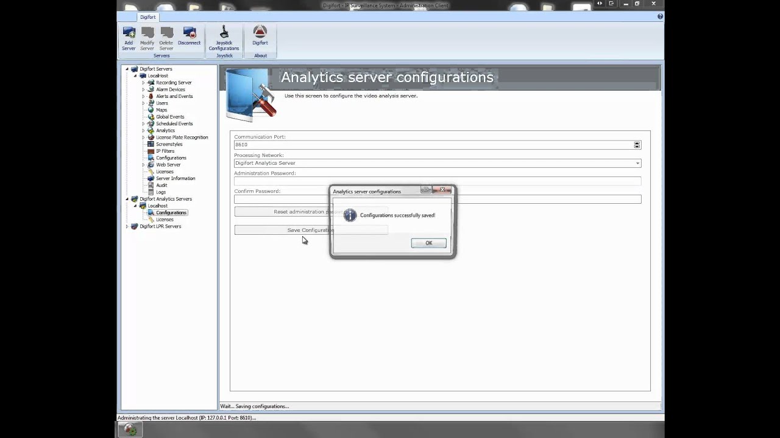This screenshot has width=780, height=438.
Task: Click the help question mark icon
Action: [660, 16]
